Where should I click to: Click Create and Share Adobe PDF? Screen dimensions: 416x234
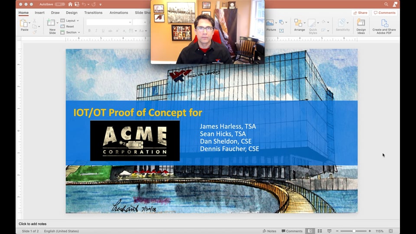tap(384, 26)
